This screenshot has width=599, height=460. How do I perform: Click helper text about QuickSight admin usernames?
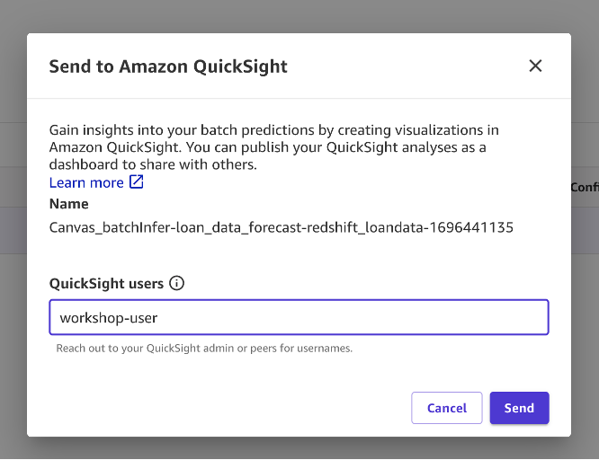point(204,348)
